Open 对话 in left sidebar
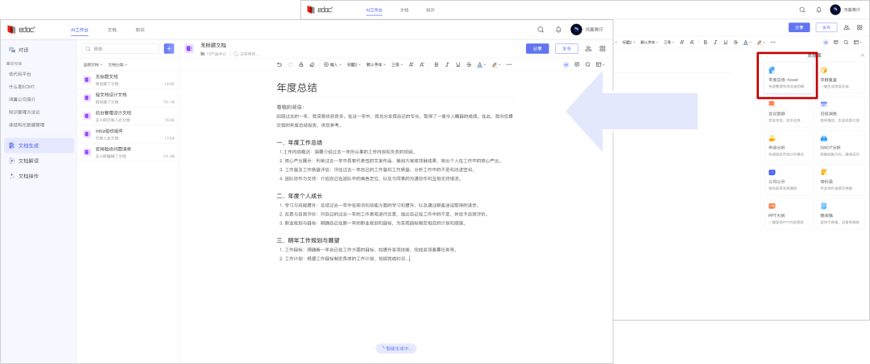The height and width of the screenshot is (364, 870). coord(39,50)
